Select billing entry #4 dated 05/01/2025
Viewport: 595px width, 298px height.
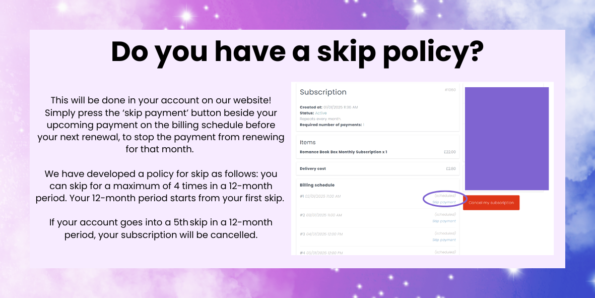[321, 252]
